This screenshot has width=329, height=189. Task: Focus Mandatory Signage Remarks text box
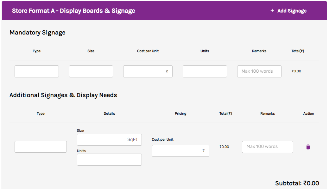click(259, 71)
